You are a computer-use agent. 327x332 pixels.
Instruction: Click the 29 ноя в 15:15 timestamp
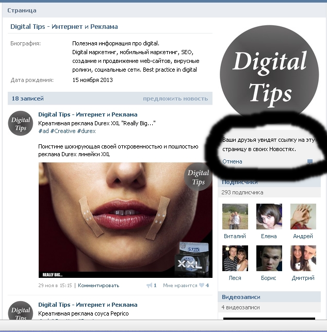tap(55, 286)
